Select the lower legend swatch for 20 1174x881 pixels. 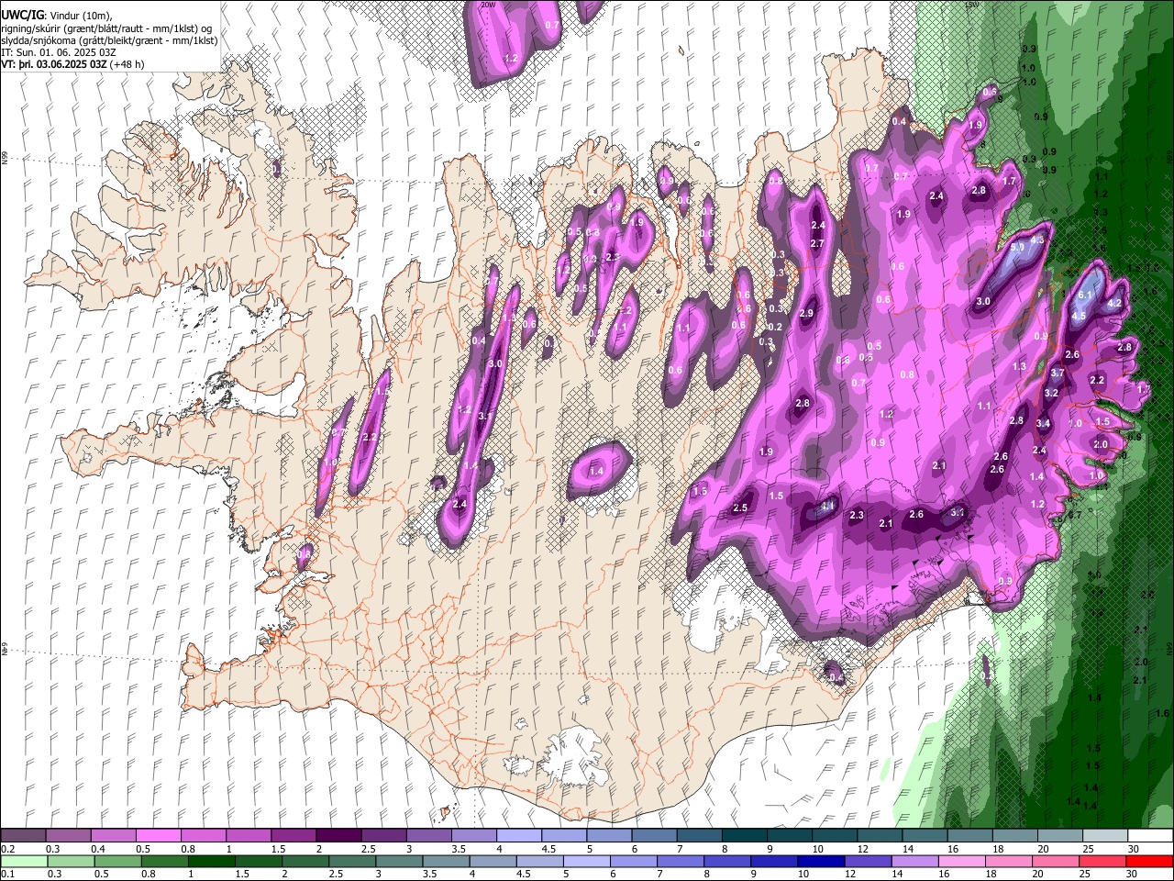[x=1056, y=861]
